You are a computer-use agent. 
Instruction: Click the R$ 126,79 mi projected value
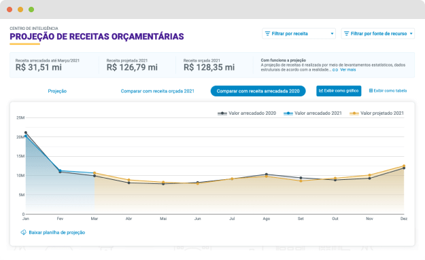pyautogui.click(x=132, y=67)
